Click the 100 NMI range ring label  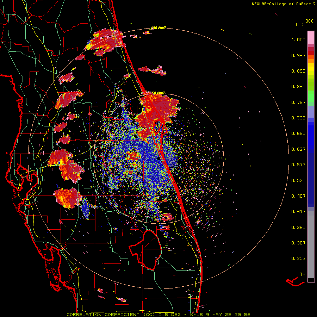158,28
